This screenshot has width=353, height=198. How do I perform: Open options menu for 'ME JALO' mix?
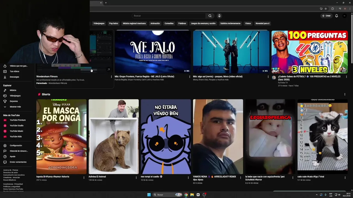tap(190, 77)
